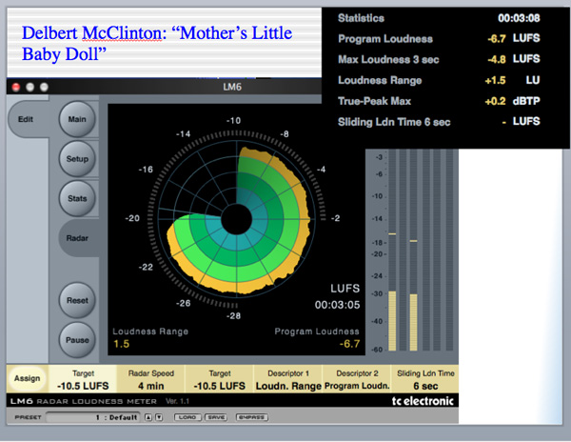
Task: Toggle the BYPASS button
Action: 251,417
